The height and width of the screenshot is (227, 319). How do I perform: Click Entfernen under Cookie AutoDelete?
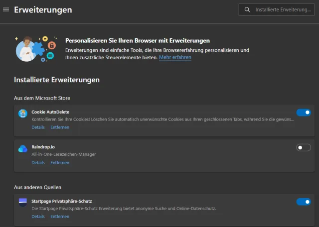[x=60, y=127]
